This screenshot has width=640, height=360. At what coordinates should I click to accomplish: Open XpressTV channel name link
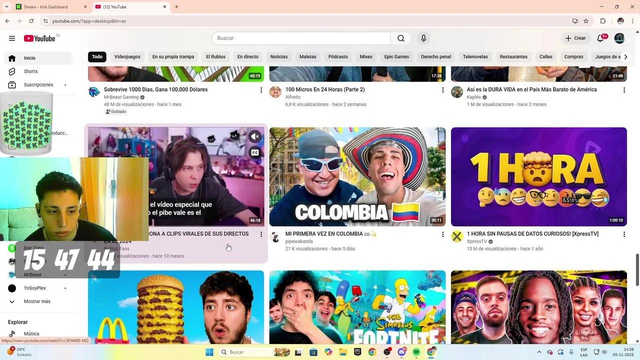(x=477, y=241)
